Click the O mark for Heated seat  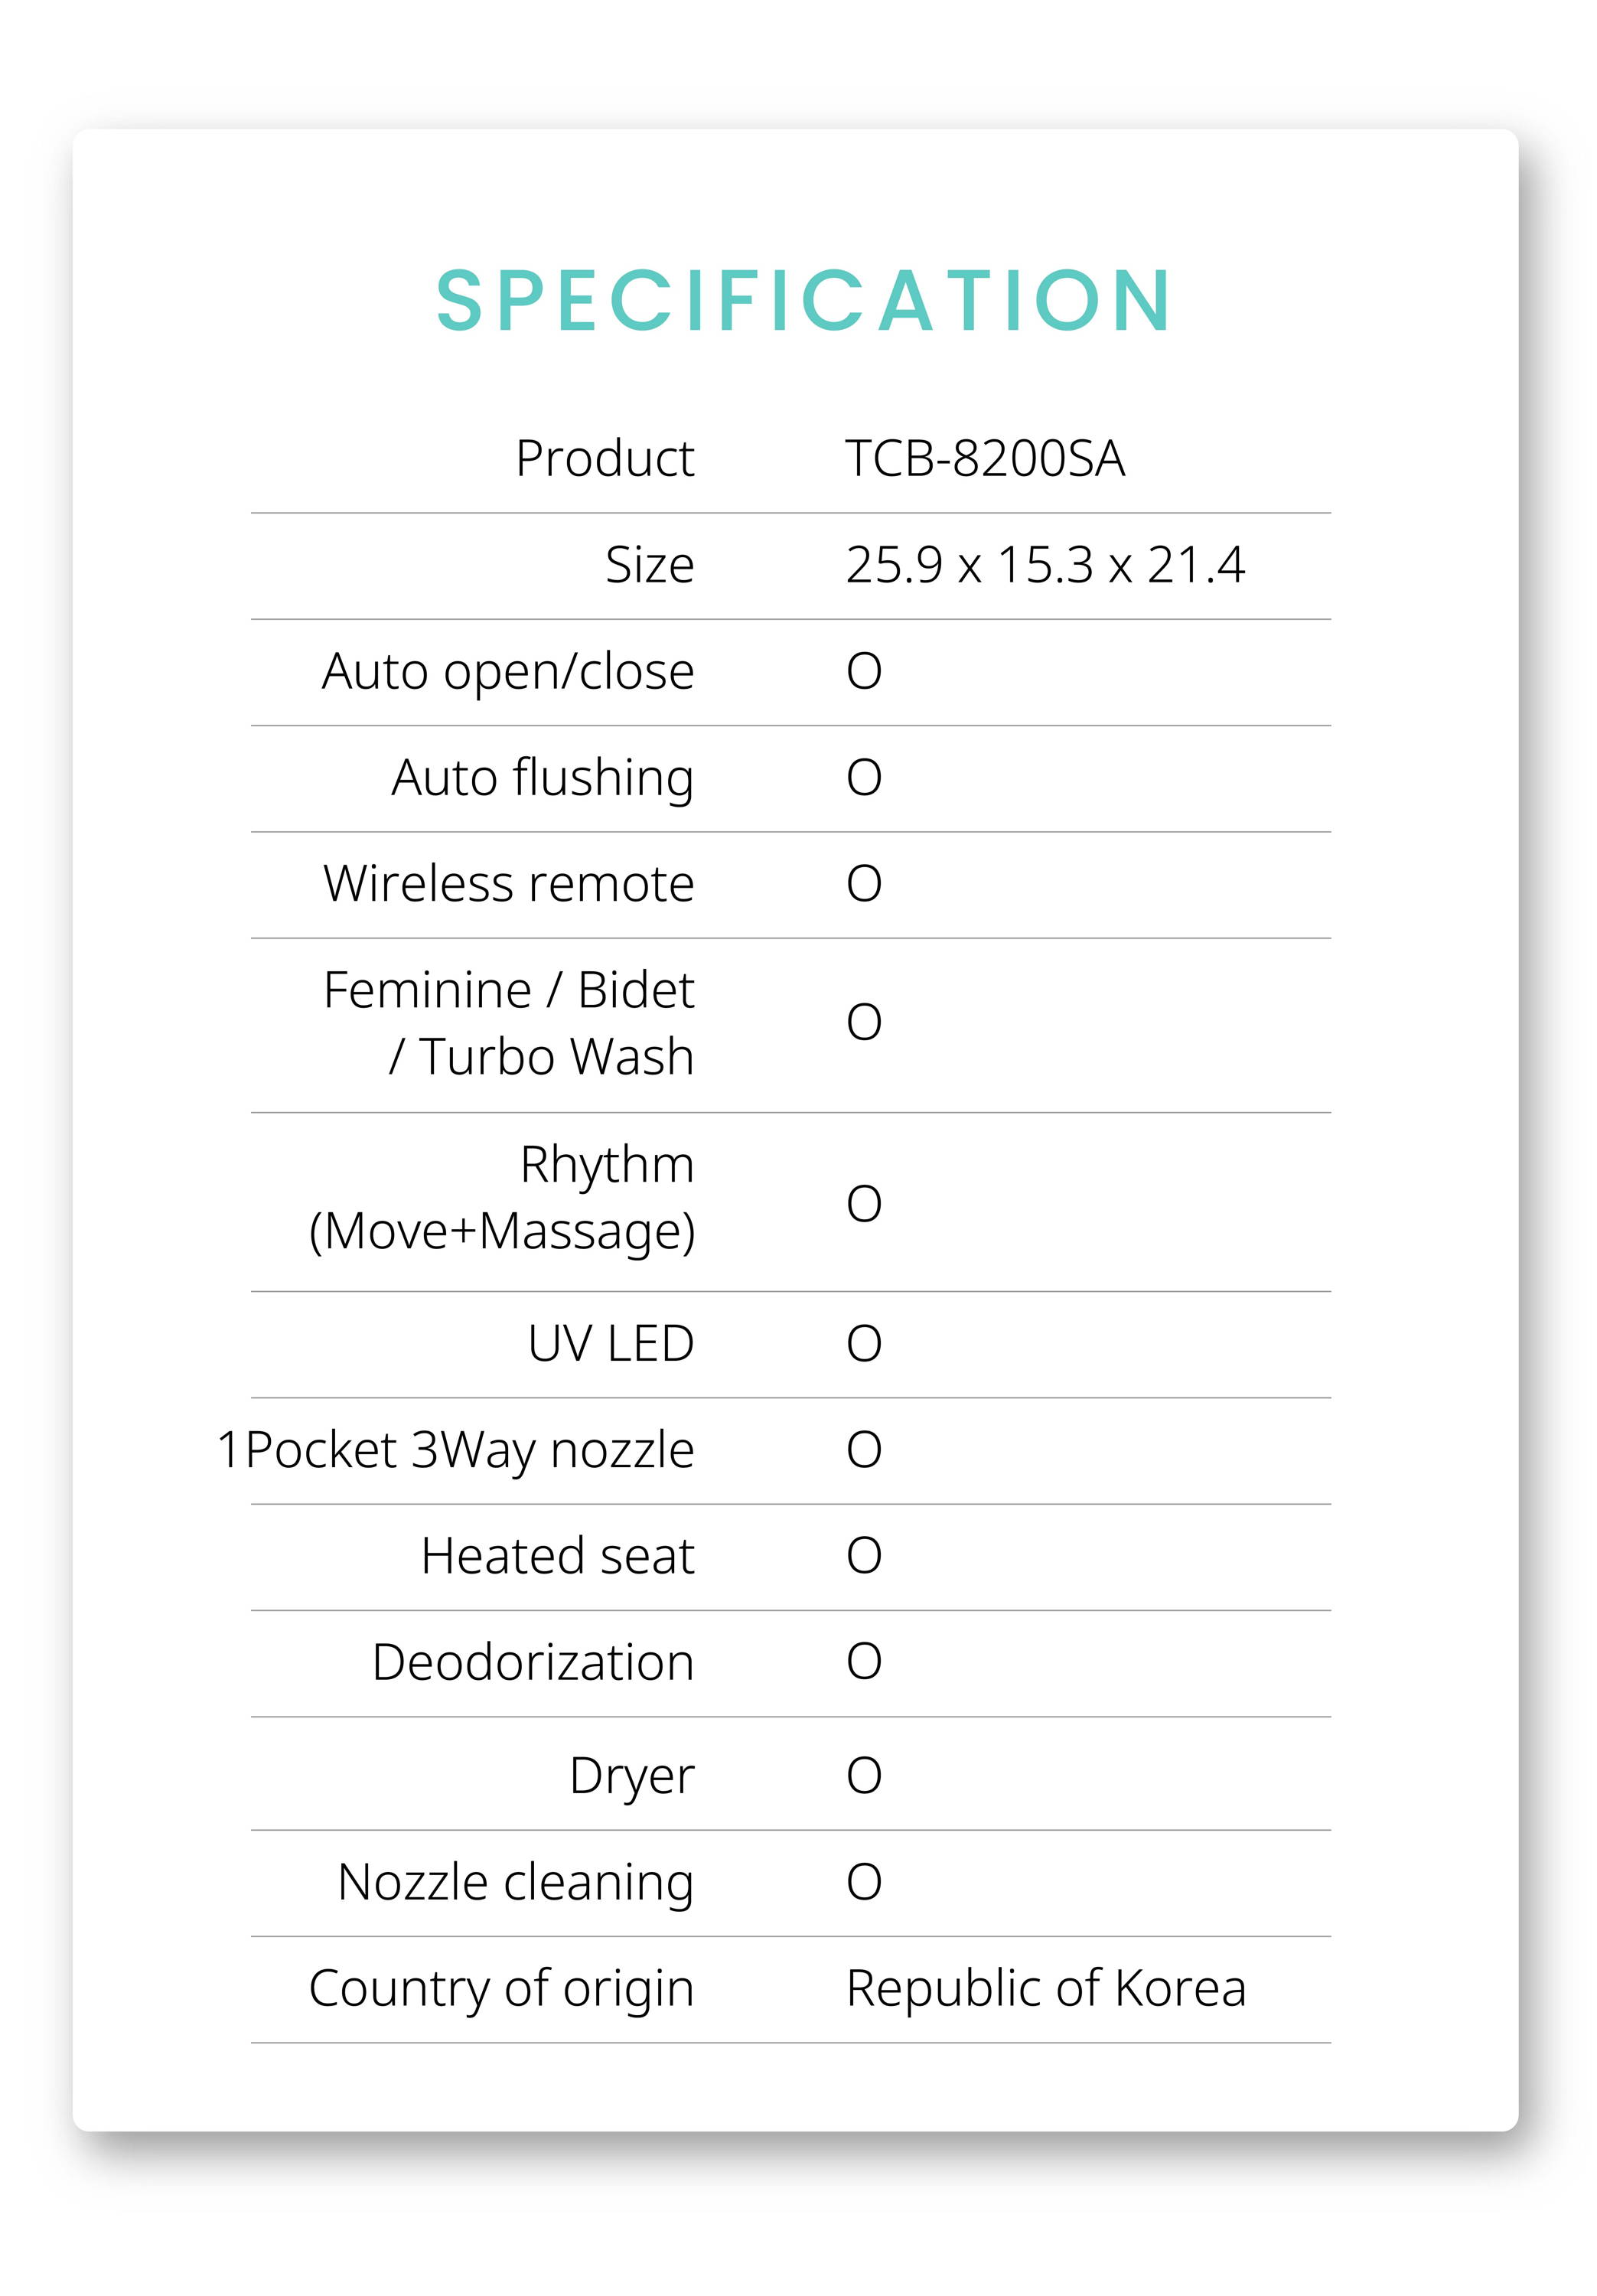[x=864, y=1555]
